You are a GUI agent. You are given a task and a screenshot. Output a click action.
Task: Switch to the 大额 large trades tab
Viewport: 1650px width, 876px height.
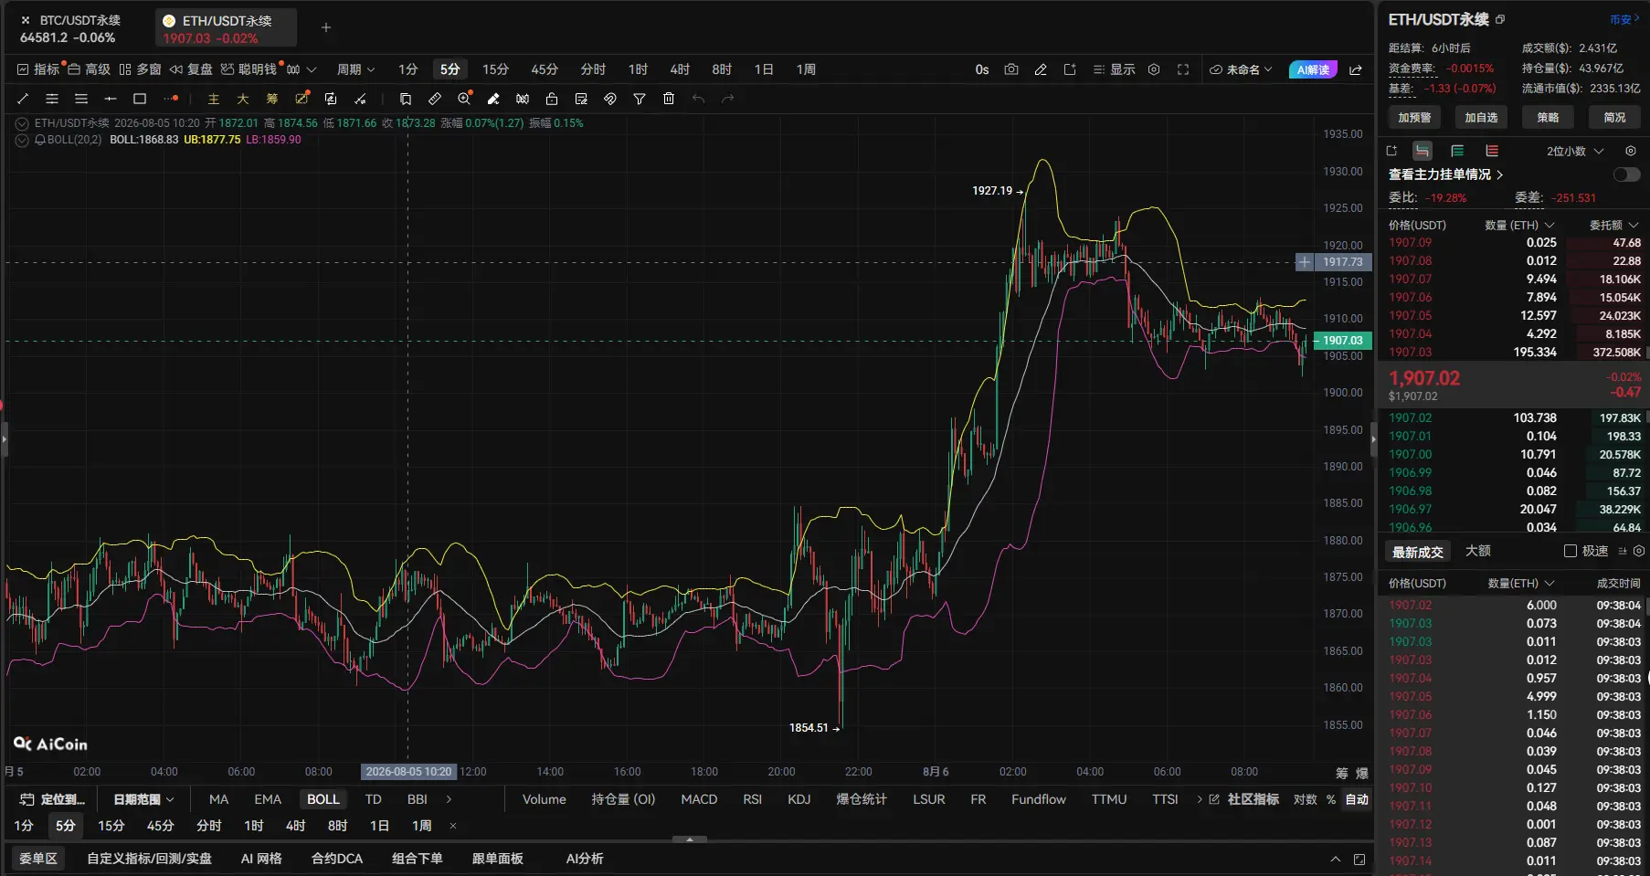1478,551
